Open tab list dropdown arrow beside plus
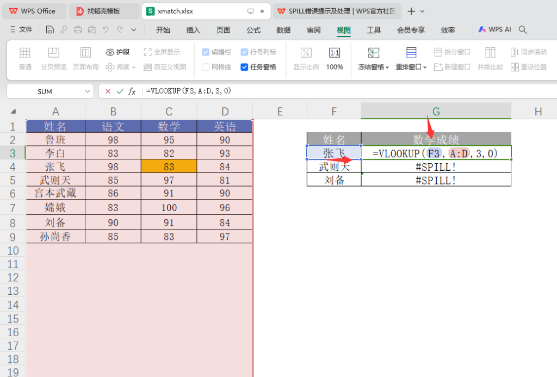This screenshot has width=557, height=377. (422, 11)
